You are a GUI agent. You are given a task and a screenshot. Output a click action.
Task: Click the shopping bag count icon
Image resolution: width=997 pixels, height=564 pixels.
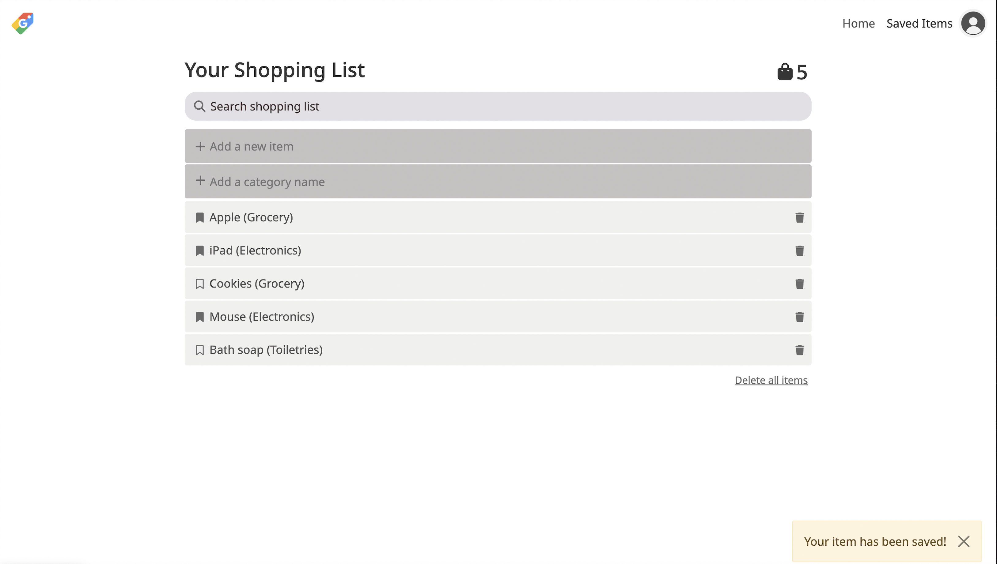(x=785, y=72)
